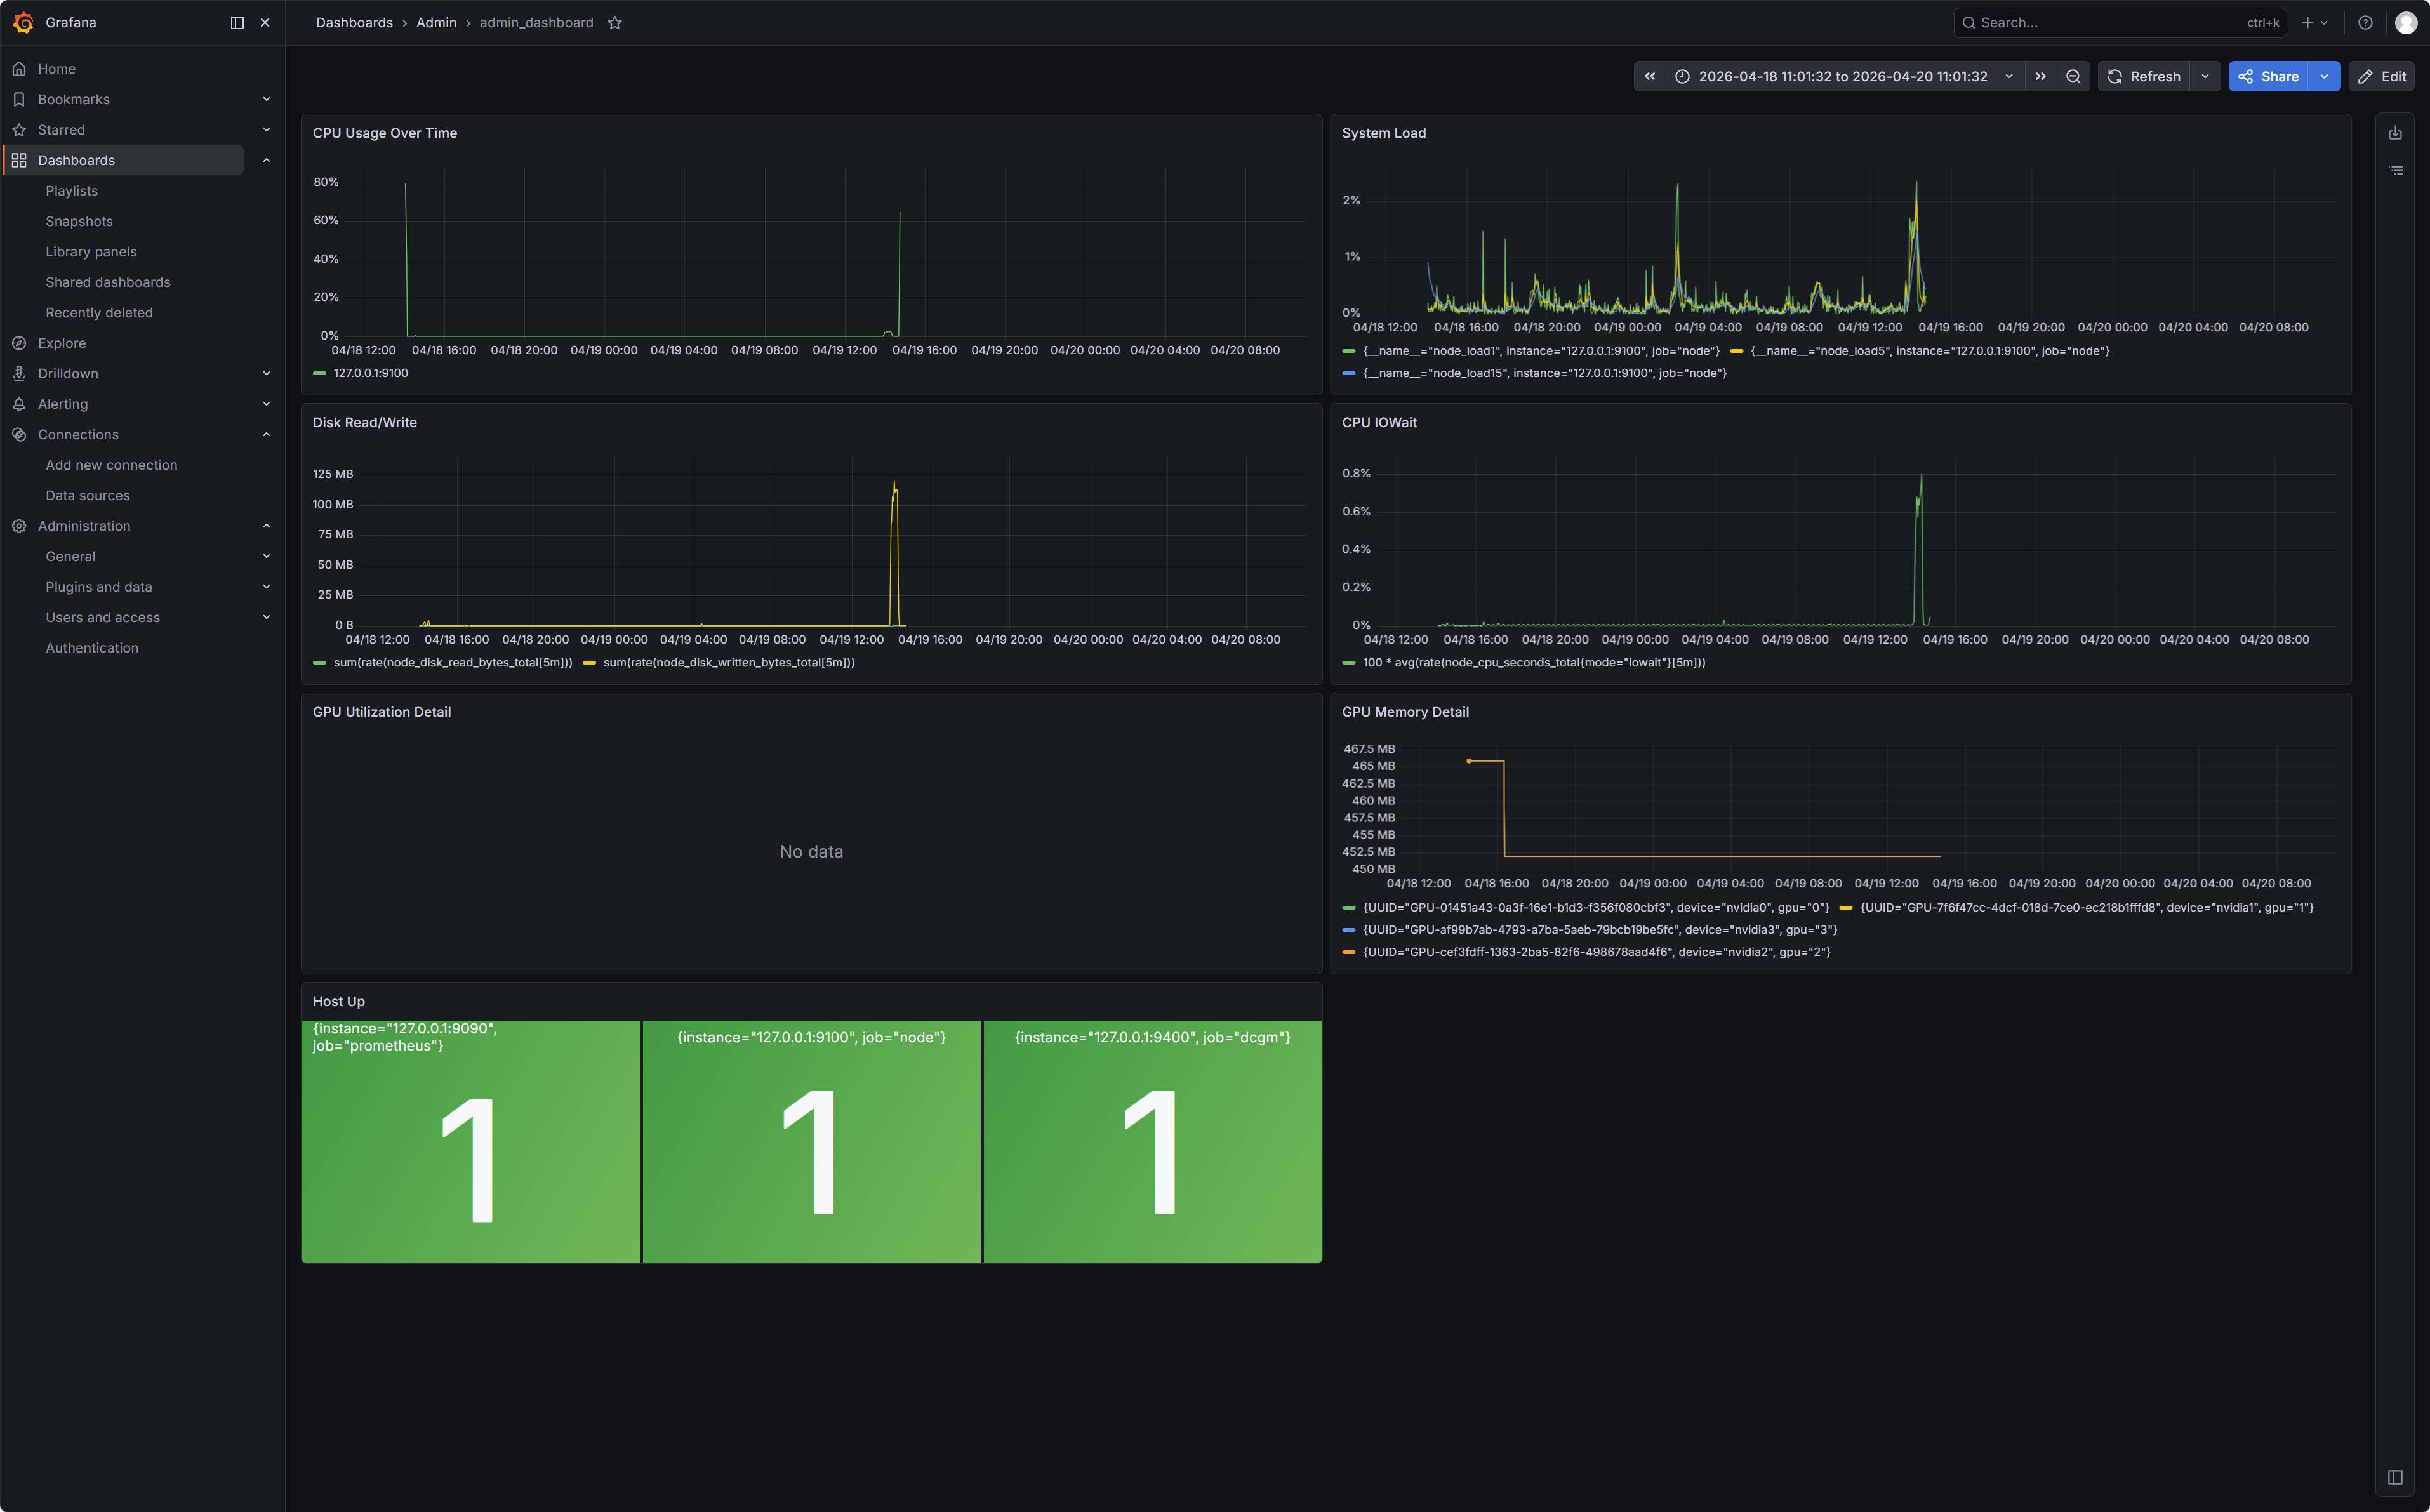Click Admin folder in breadcrumb
The width and height of the screenshot is (2430, 1512).
pos(436,23)
